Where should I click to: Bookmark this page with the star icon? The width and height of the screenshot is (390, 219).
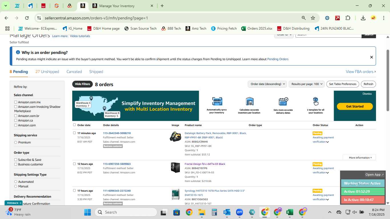click(313, 18)
